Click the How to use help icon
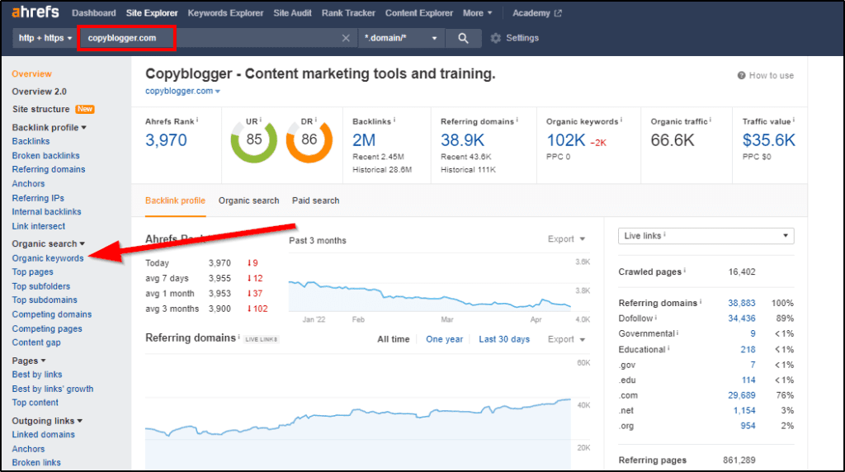This screenshot has width=845, height=472. click(x=742, y=75)
